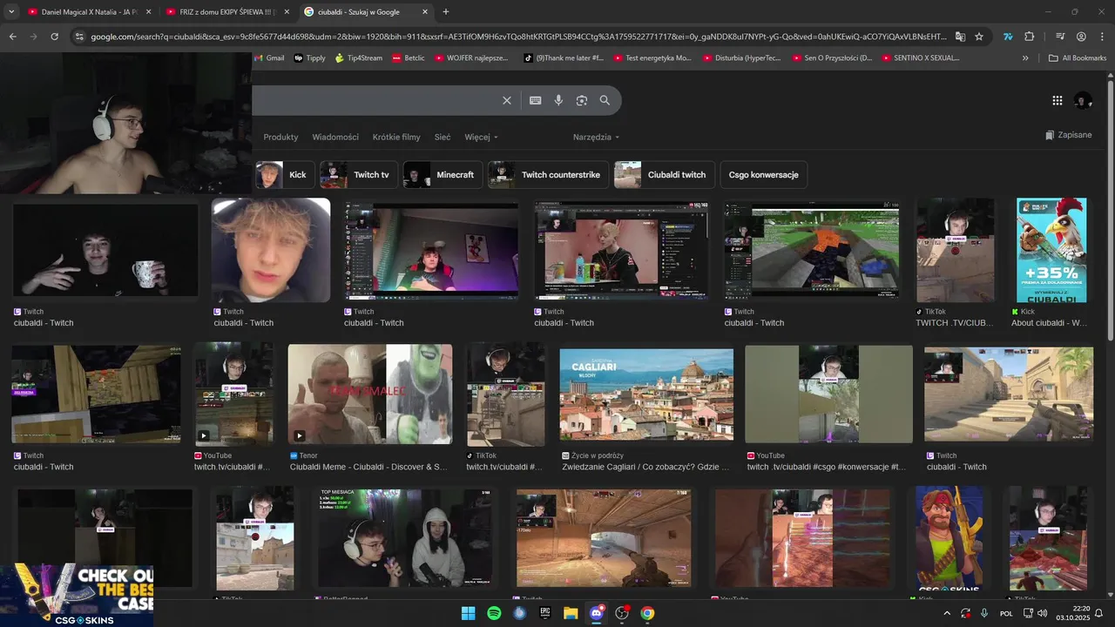
Task: Open notification bell in system tray
Action: (x=1098, y=613)
